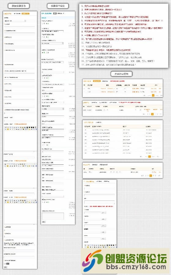This screenshot has width=171, height=275.
Task: Click the 创盟资源论坛 colorful swirl logo
Action: (x=92, y=261)
